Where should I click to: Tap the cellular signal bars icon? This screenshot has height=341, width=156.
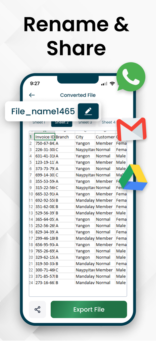104,84
